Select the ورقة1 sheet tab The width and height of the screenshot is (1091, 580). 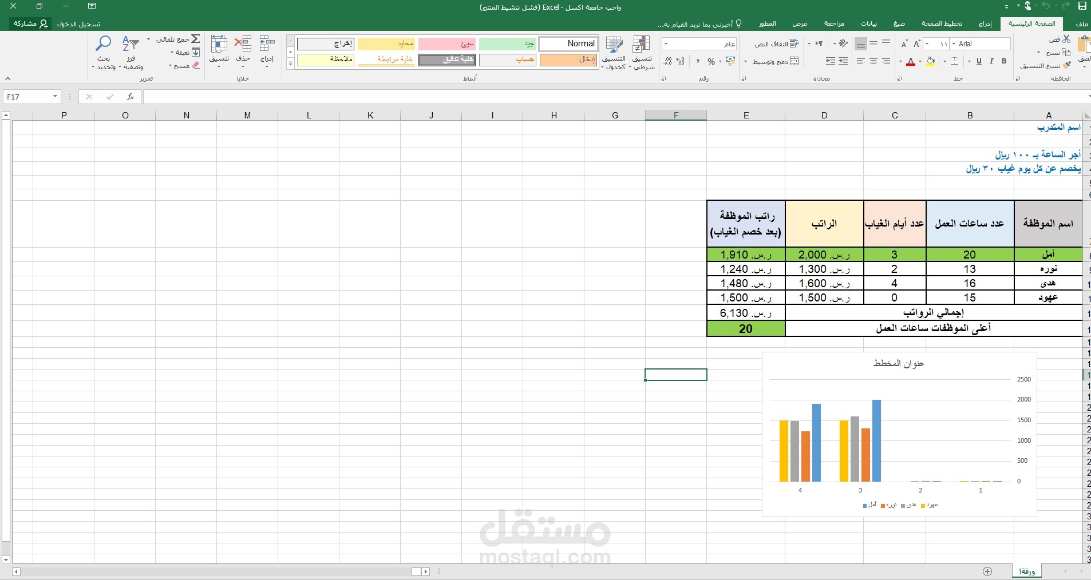click(1027, 571)
